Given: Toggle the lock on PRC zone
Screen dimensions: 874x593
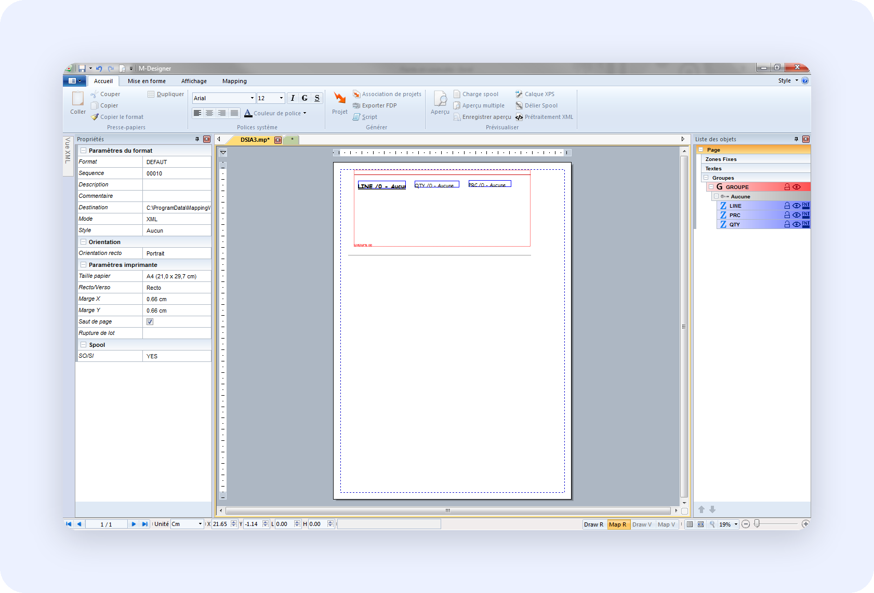Looking at the screenshot, I should pos(787,215).
